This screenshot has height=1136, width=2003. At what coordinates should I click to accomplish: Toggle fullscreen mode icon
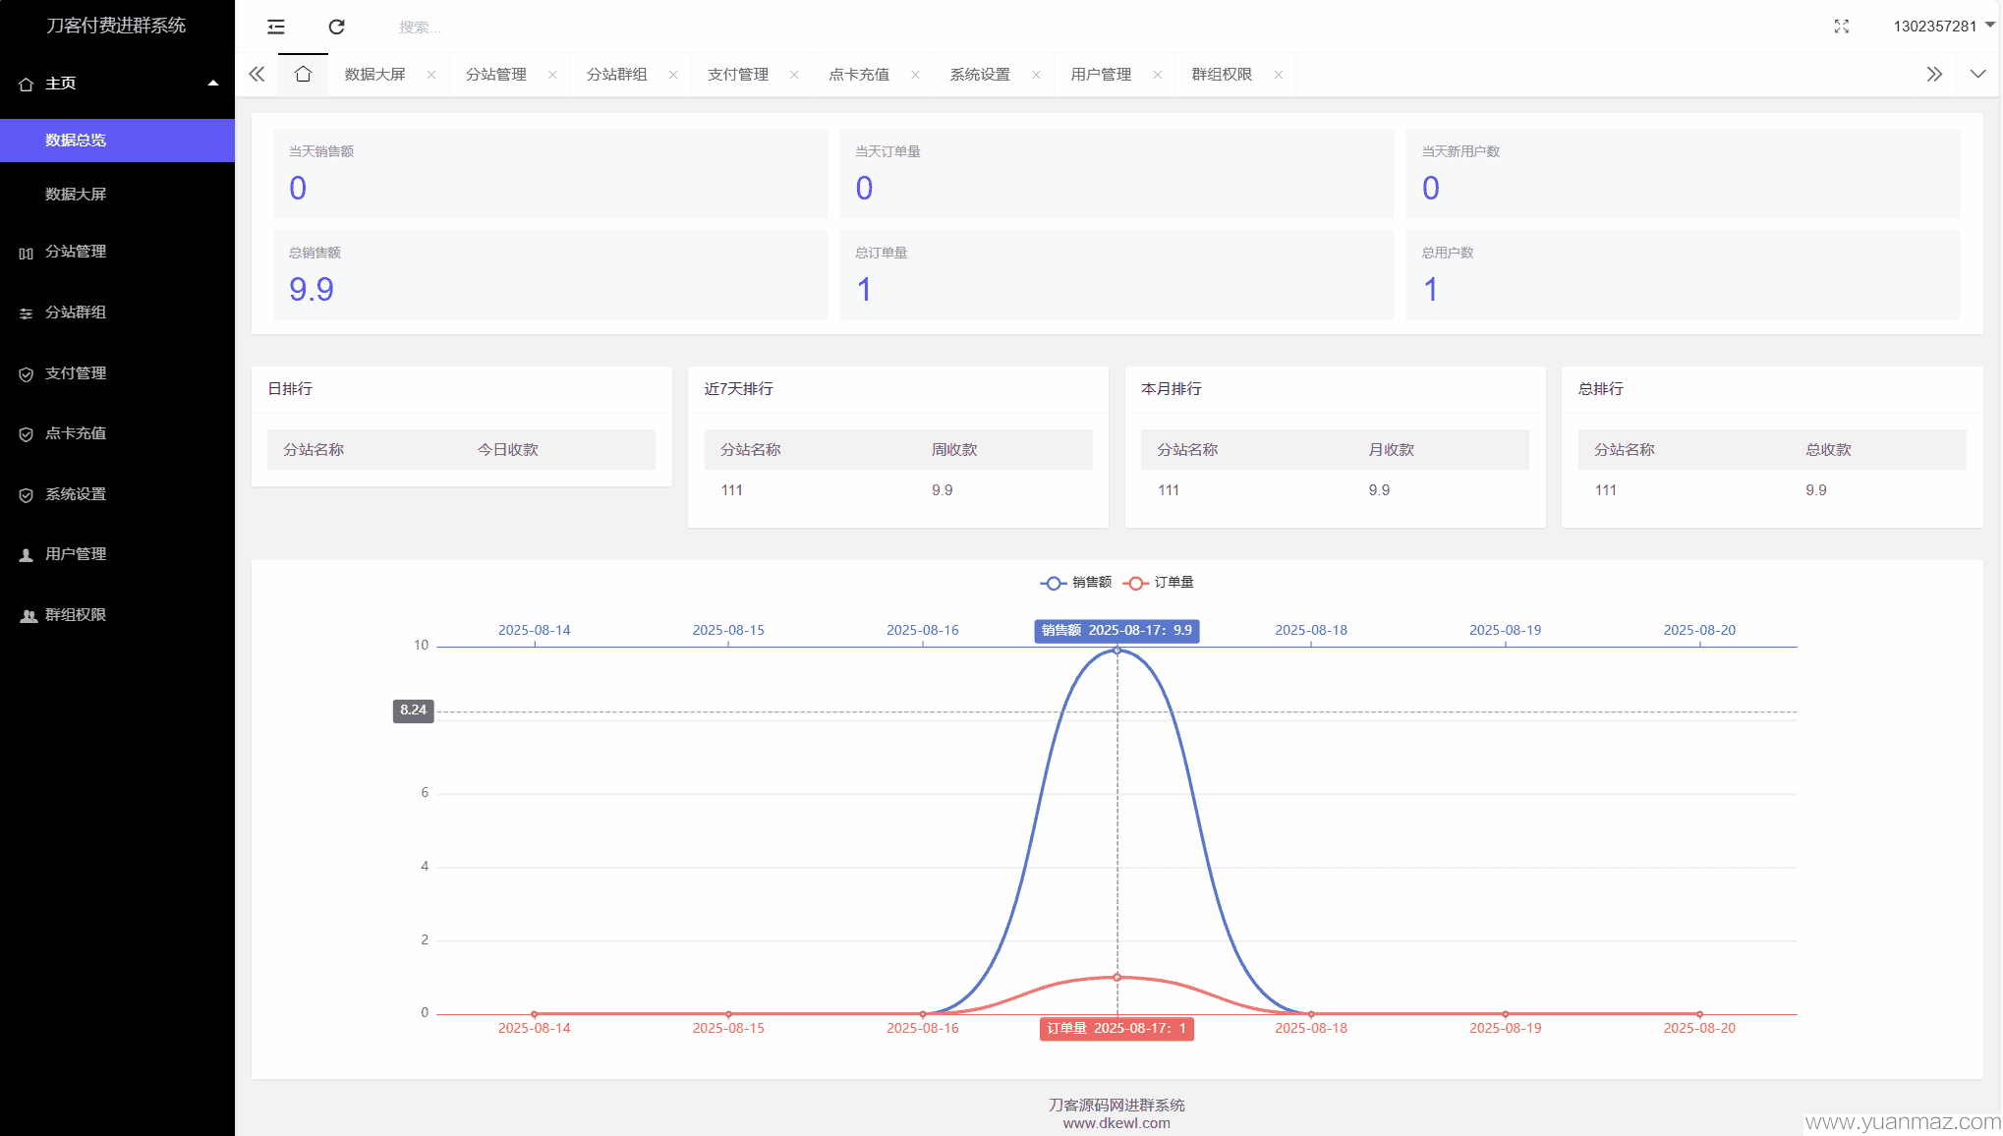pyautogui.click(x=1841, y=27)
